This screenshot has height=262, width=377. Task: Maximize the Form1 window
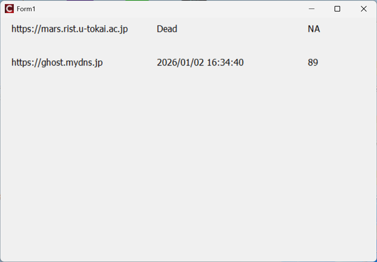pos(337,9)
